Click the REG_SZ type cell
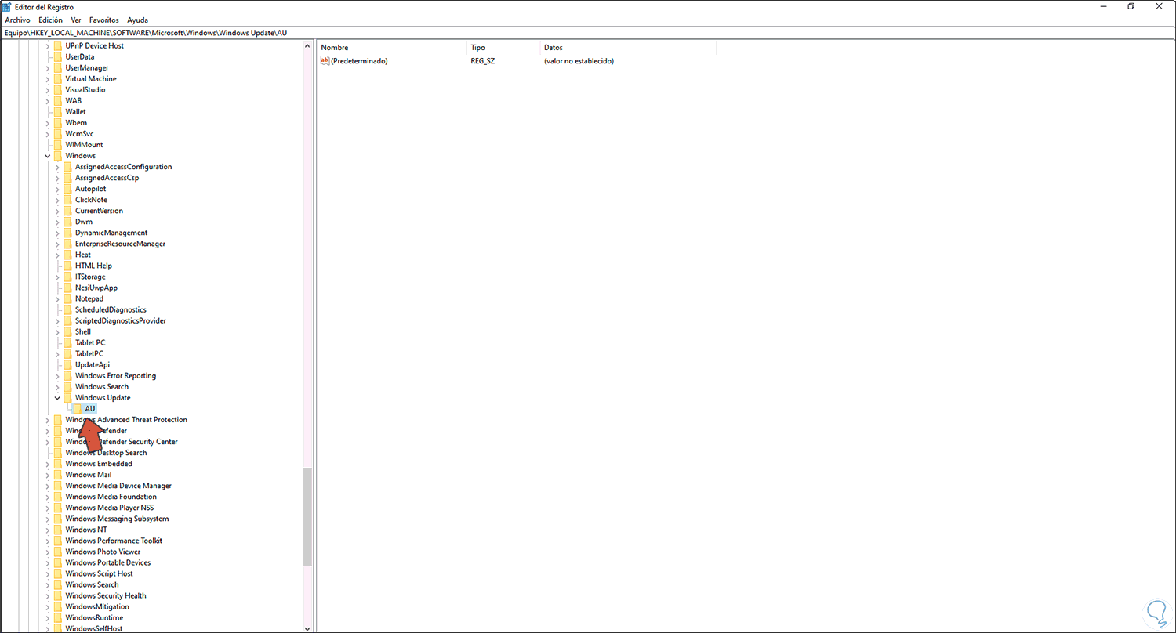 pyautogui.click(x=483, y=60)
